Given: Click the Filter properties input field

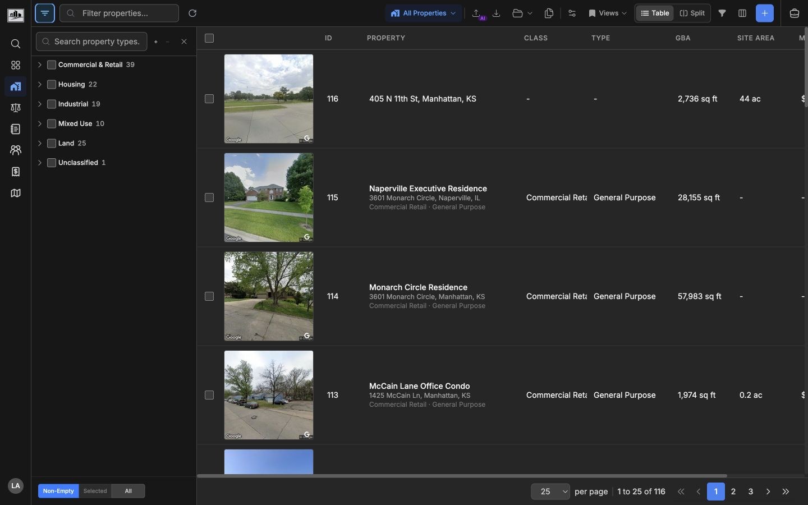Looking at the screenshot, I should pyautogui.click(x=119, y=13).
